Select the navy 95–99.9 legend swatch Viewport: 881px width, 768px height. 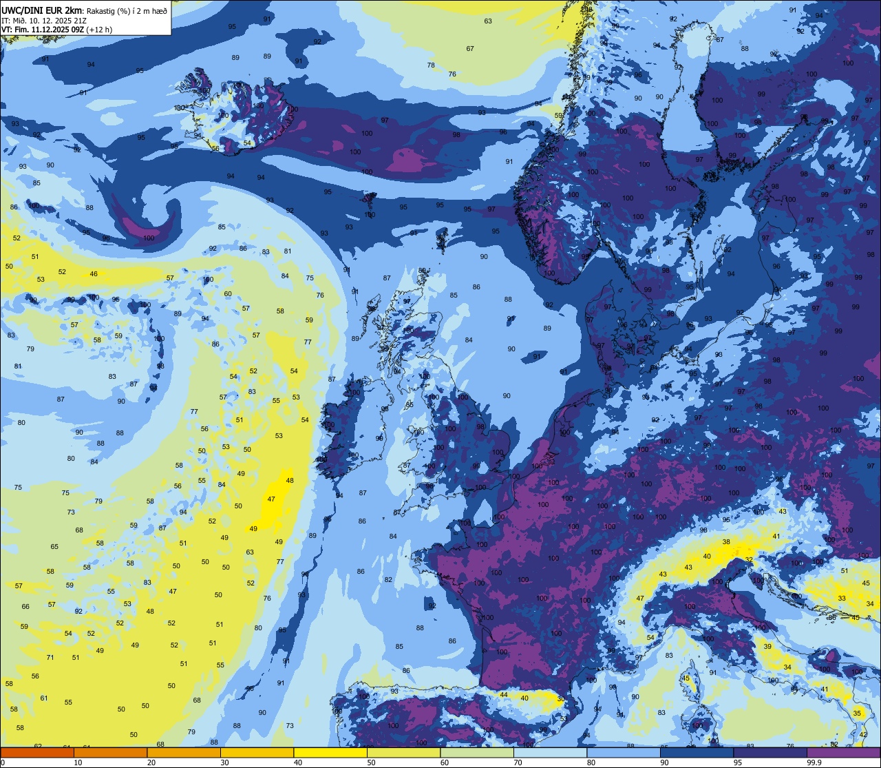tap(770, 752)
